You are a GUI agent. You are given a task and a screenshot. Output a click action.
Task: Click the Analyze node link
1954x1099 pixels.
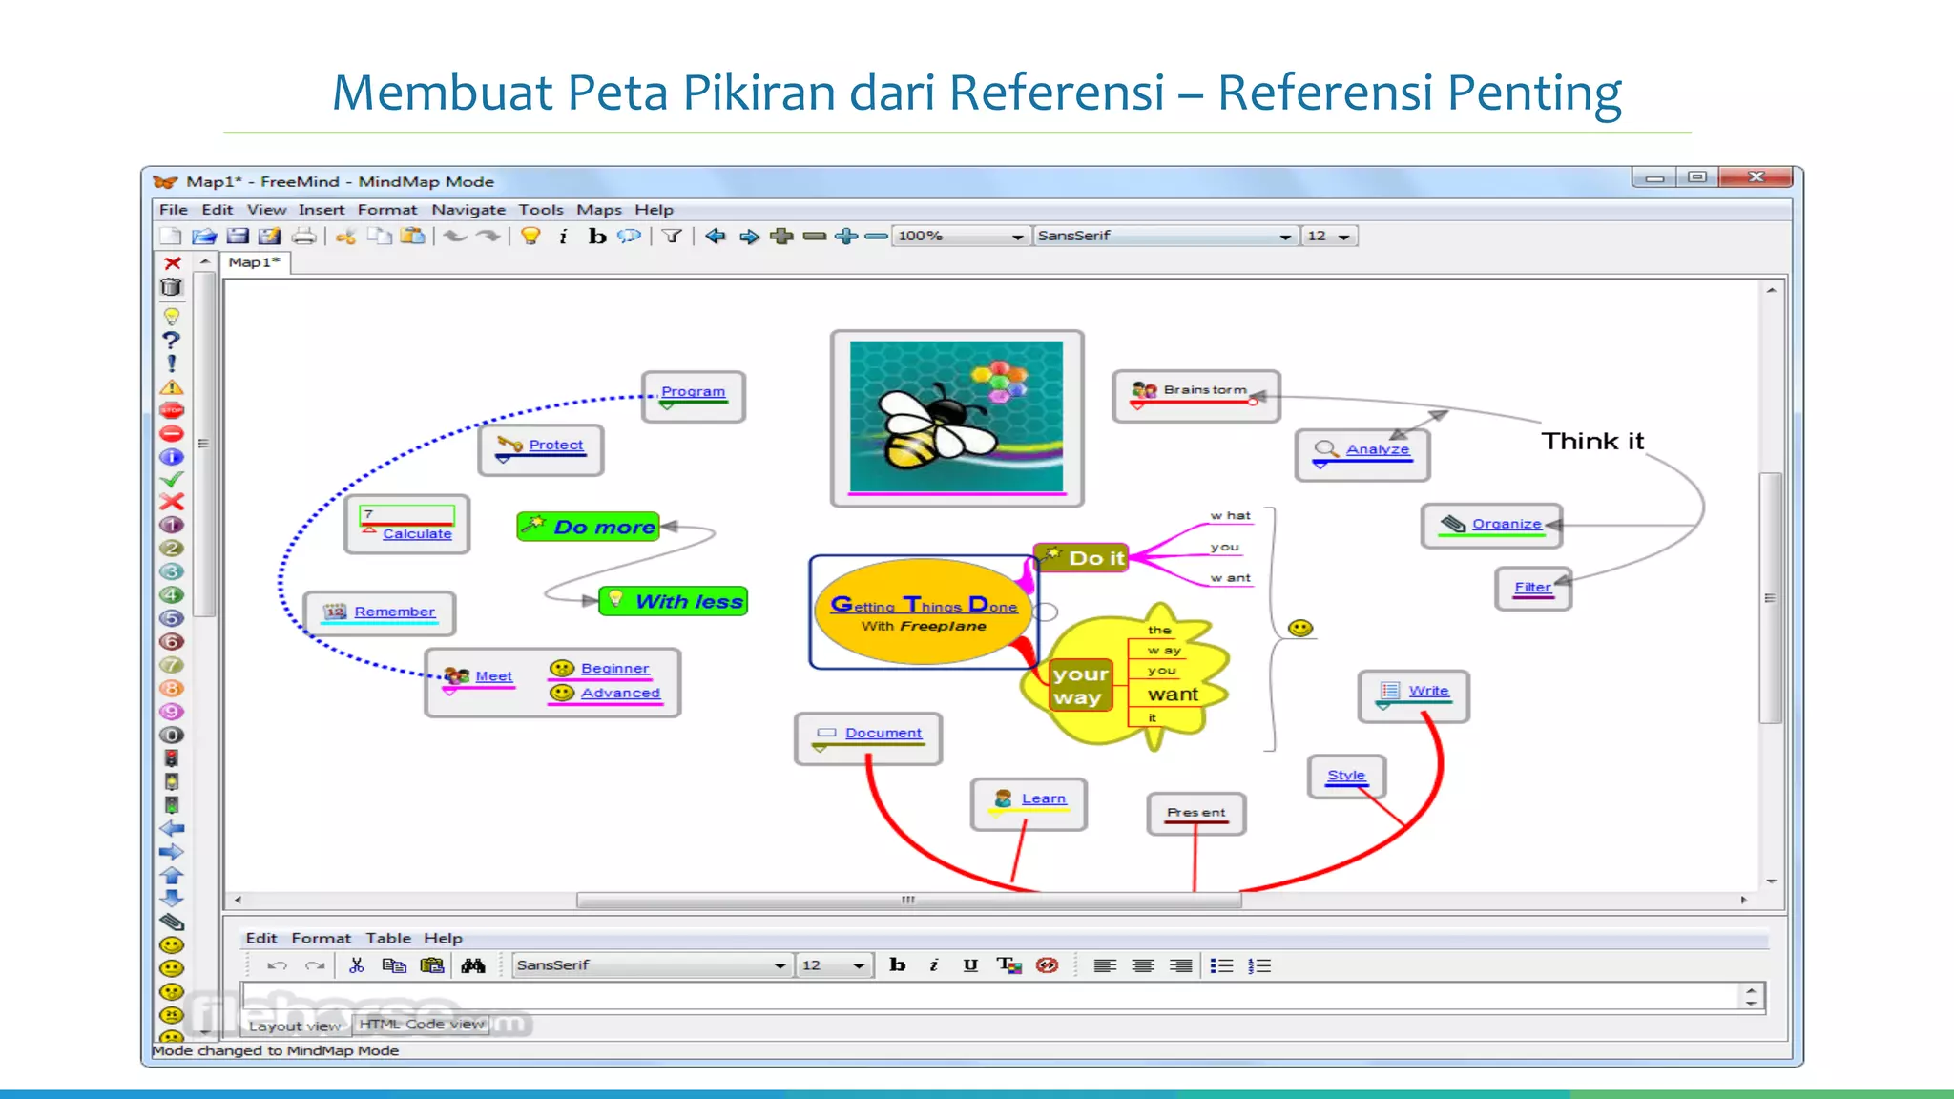click(1377, 449)
